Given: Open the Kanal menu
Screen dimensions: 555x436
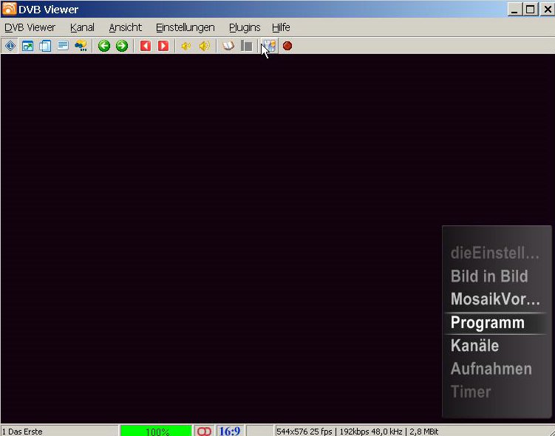Looking at the screenshot, I should point(82,27).
